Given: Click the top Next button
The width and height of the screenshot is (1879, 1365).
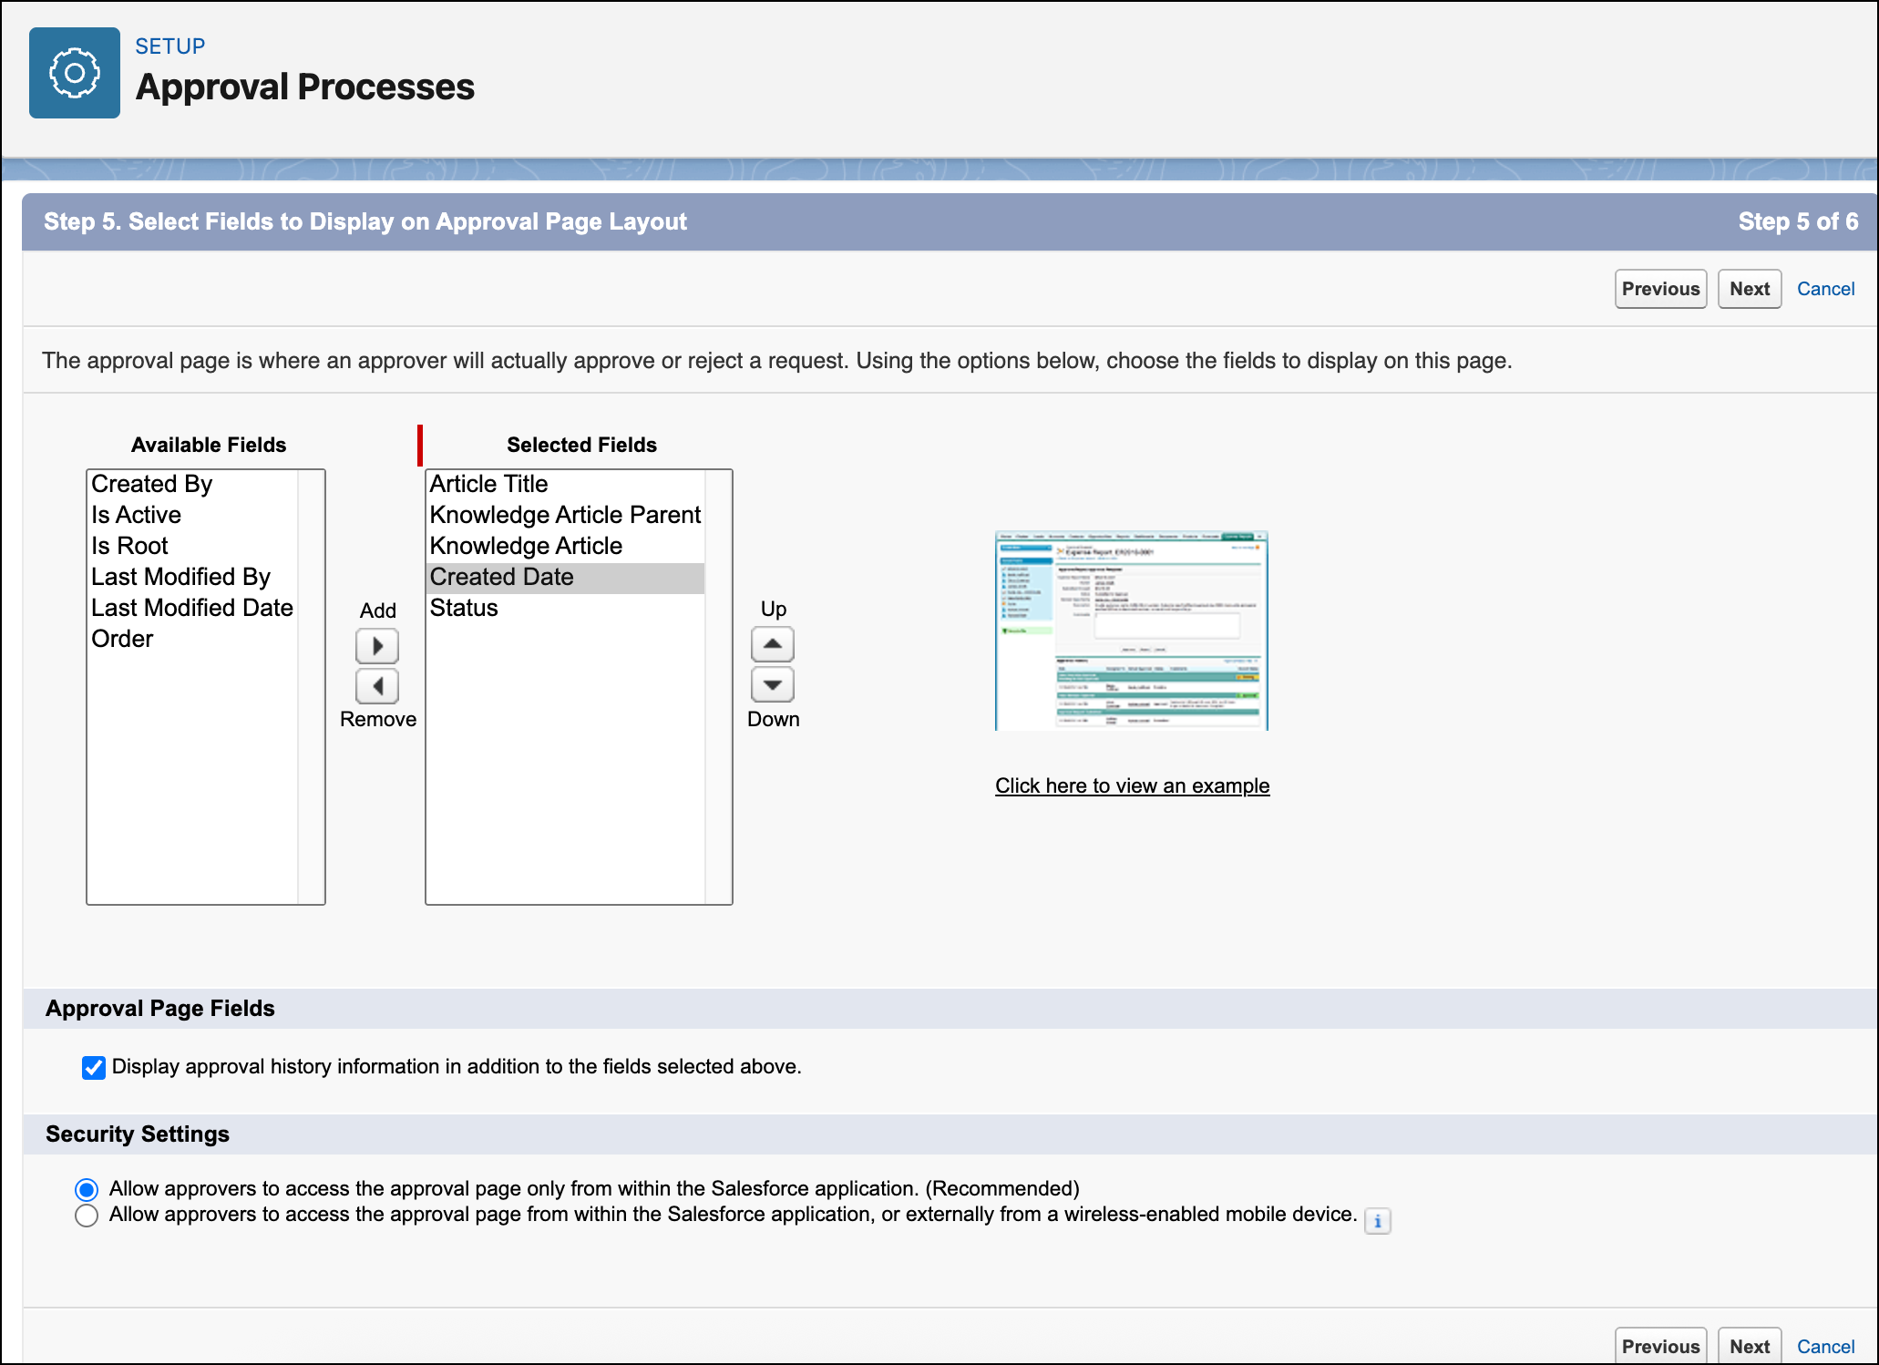Looking at the screenshot, I should coord(1750,289).
